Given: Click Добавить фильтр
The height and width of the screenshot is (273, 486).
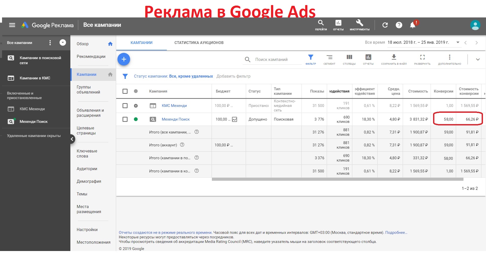Looking at the screenshot, I should point(233,76).
